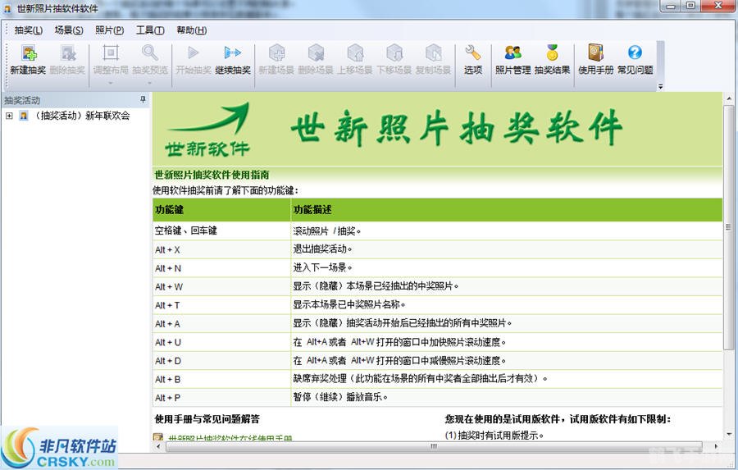The image size is (738, 470).
Task: Click the vertical scrollbar down arrow
Action: [x=729, y=434]
